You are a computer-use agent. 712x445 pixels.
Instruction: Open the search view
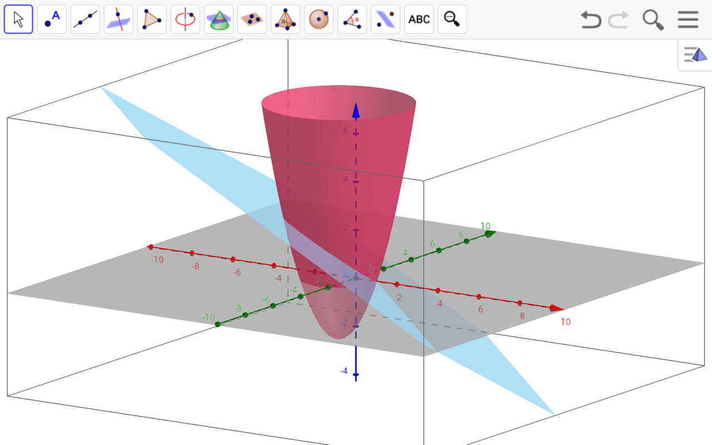(x=654, y=20)
